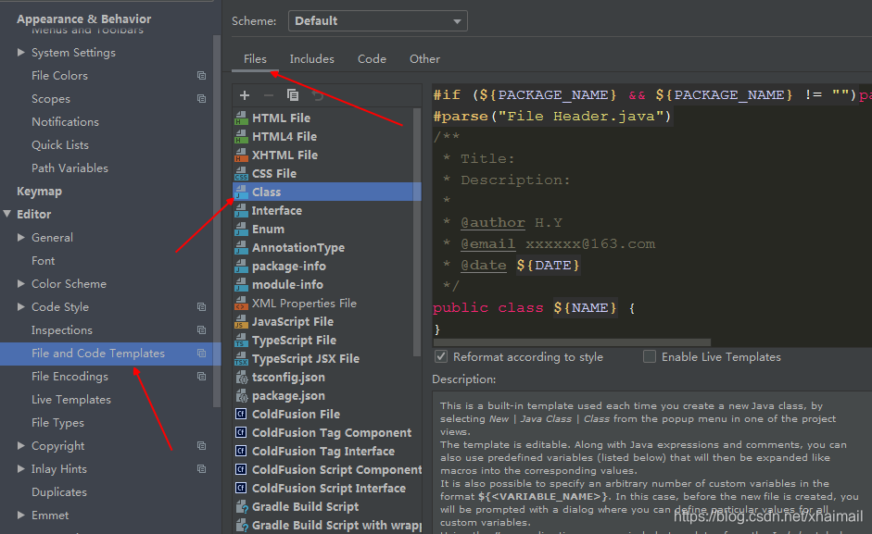The image size is (872, 534).
Task: Open the Quick Lists settings
Action: pos(60,145)
